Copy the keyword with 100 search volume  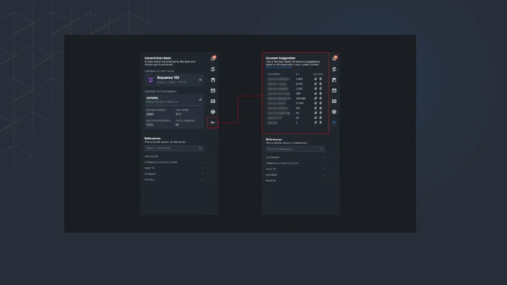316,108
